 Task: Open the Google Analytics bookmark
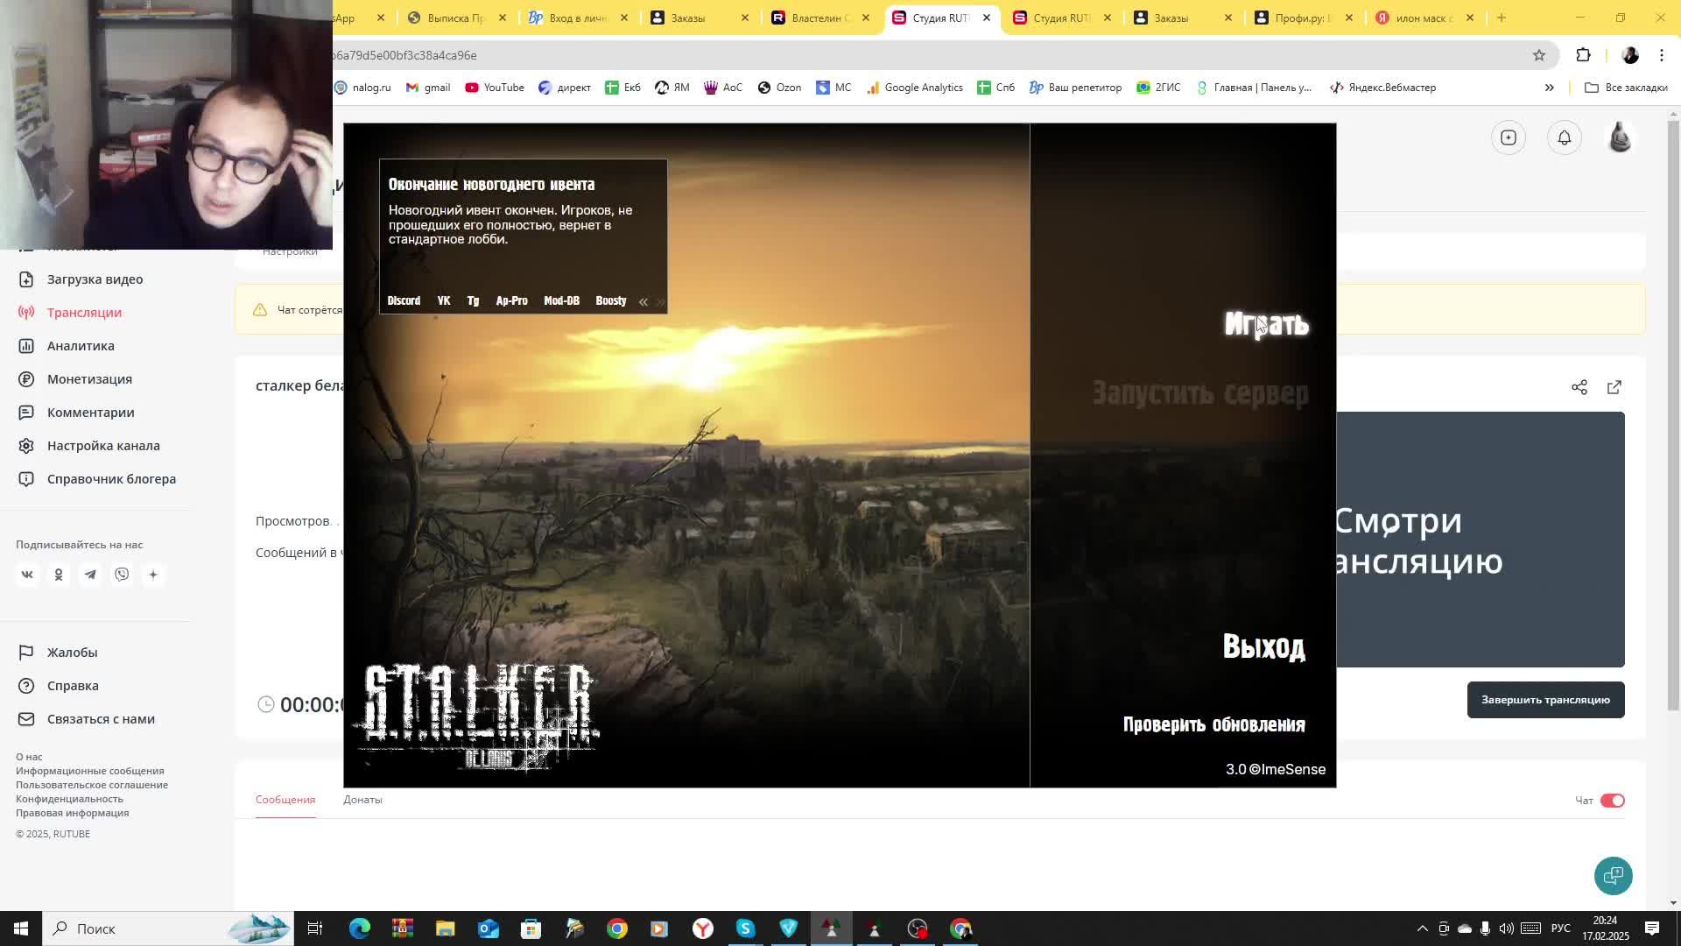[x=914, y=88]
